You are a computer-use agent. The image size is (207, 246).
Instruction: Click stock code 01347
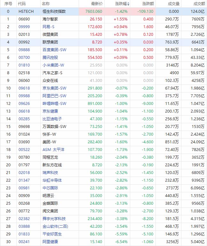click(24, 180)
